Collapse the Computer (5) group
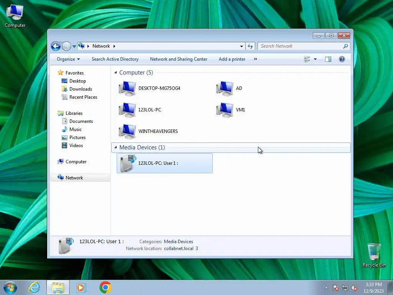The width and height of the screenshot is (393, 295). pyautogui.click(x=116, y=73)
